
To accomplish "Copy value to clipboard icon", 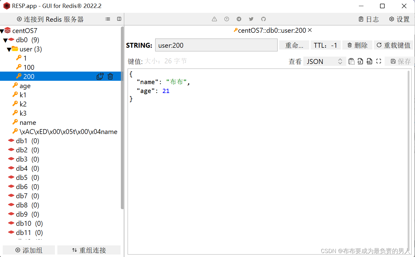I will coord(352,61).
